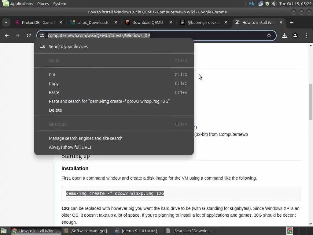
Task: Close the Download QEMU tab
Action: (171, 22)
